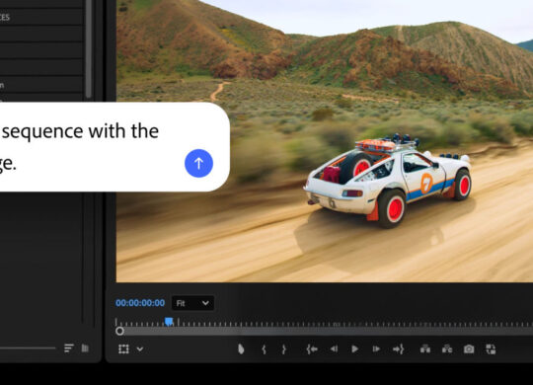Export frame with the camera icon
Screen dimensions: 533x385
pos(469,348)
